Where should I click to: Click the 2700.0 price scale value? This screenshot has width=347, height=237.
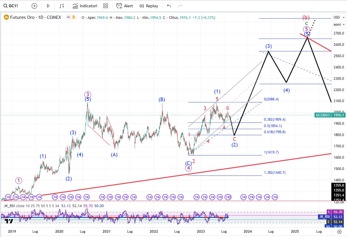pos(339,33)
